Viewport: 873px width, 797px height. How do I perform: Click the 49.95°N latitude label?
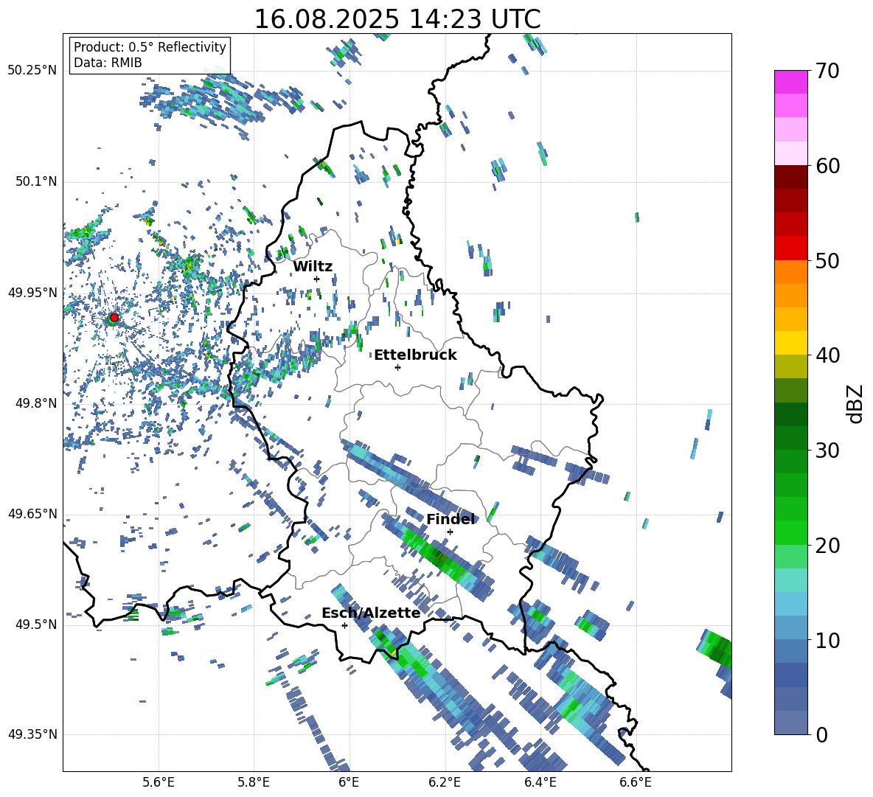32,293
